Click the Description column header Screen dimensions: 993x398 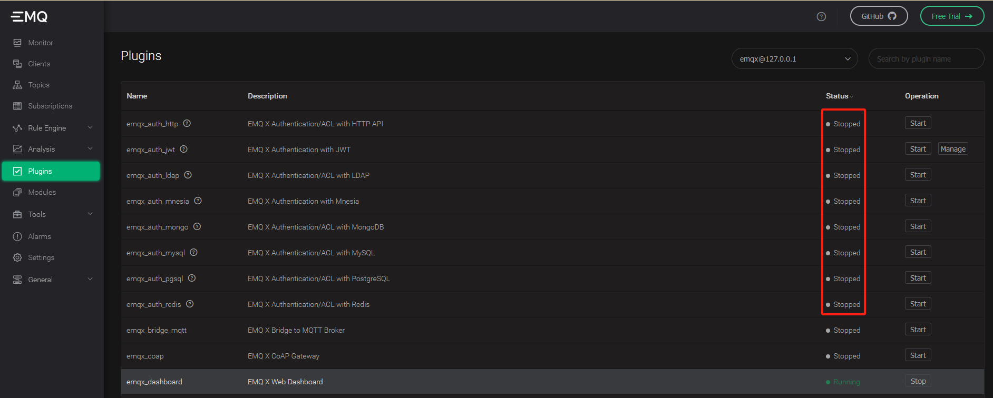point(268,96)
